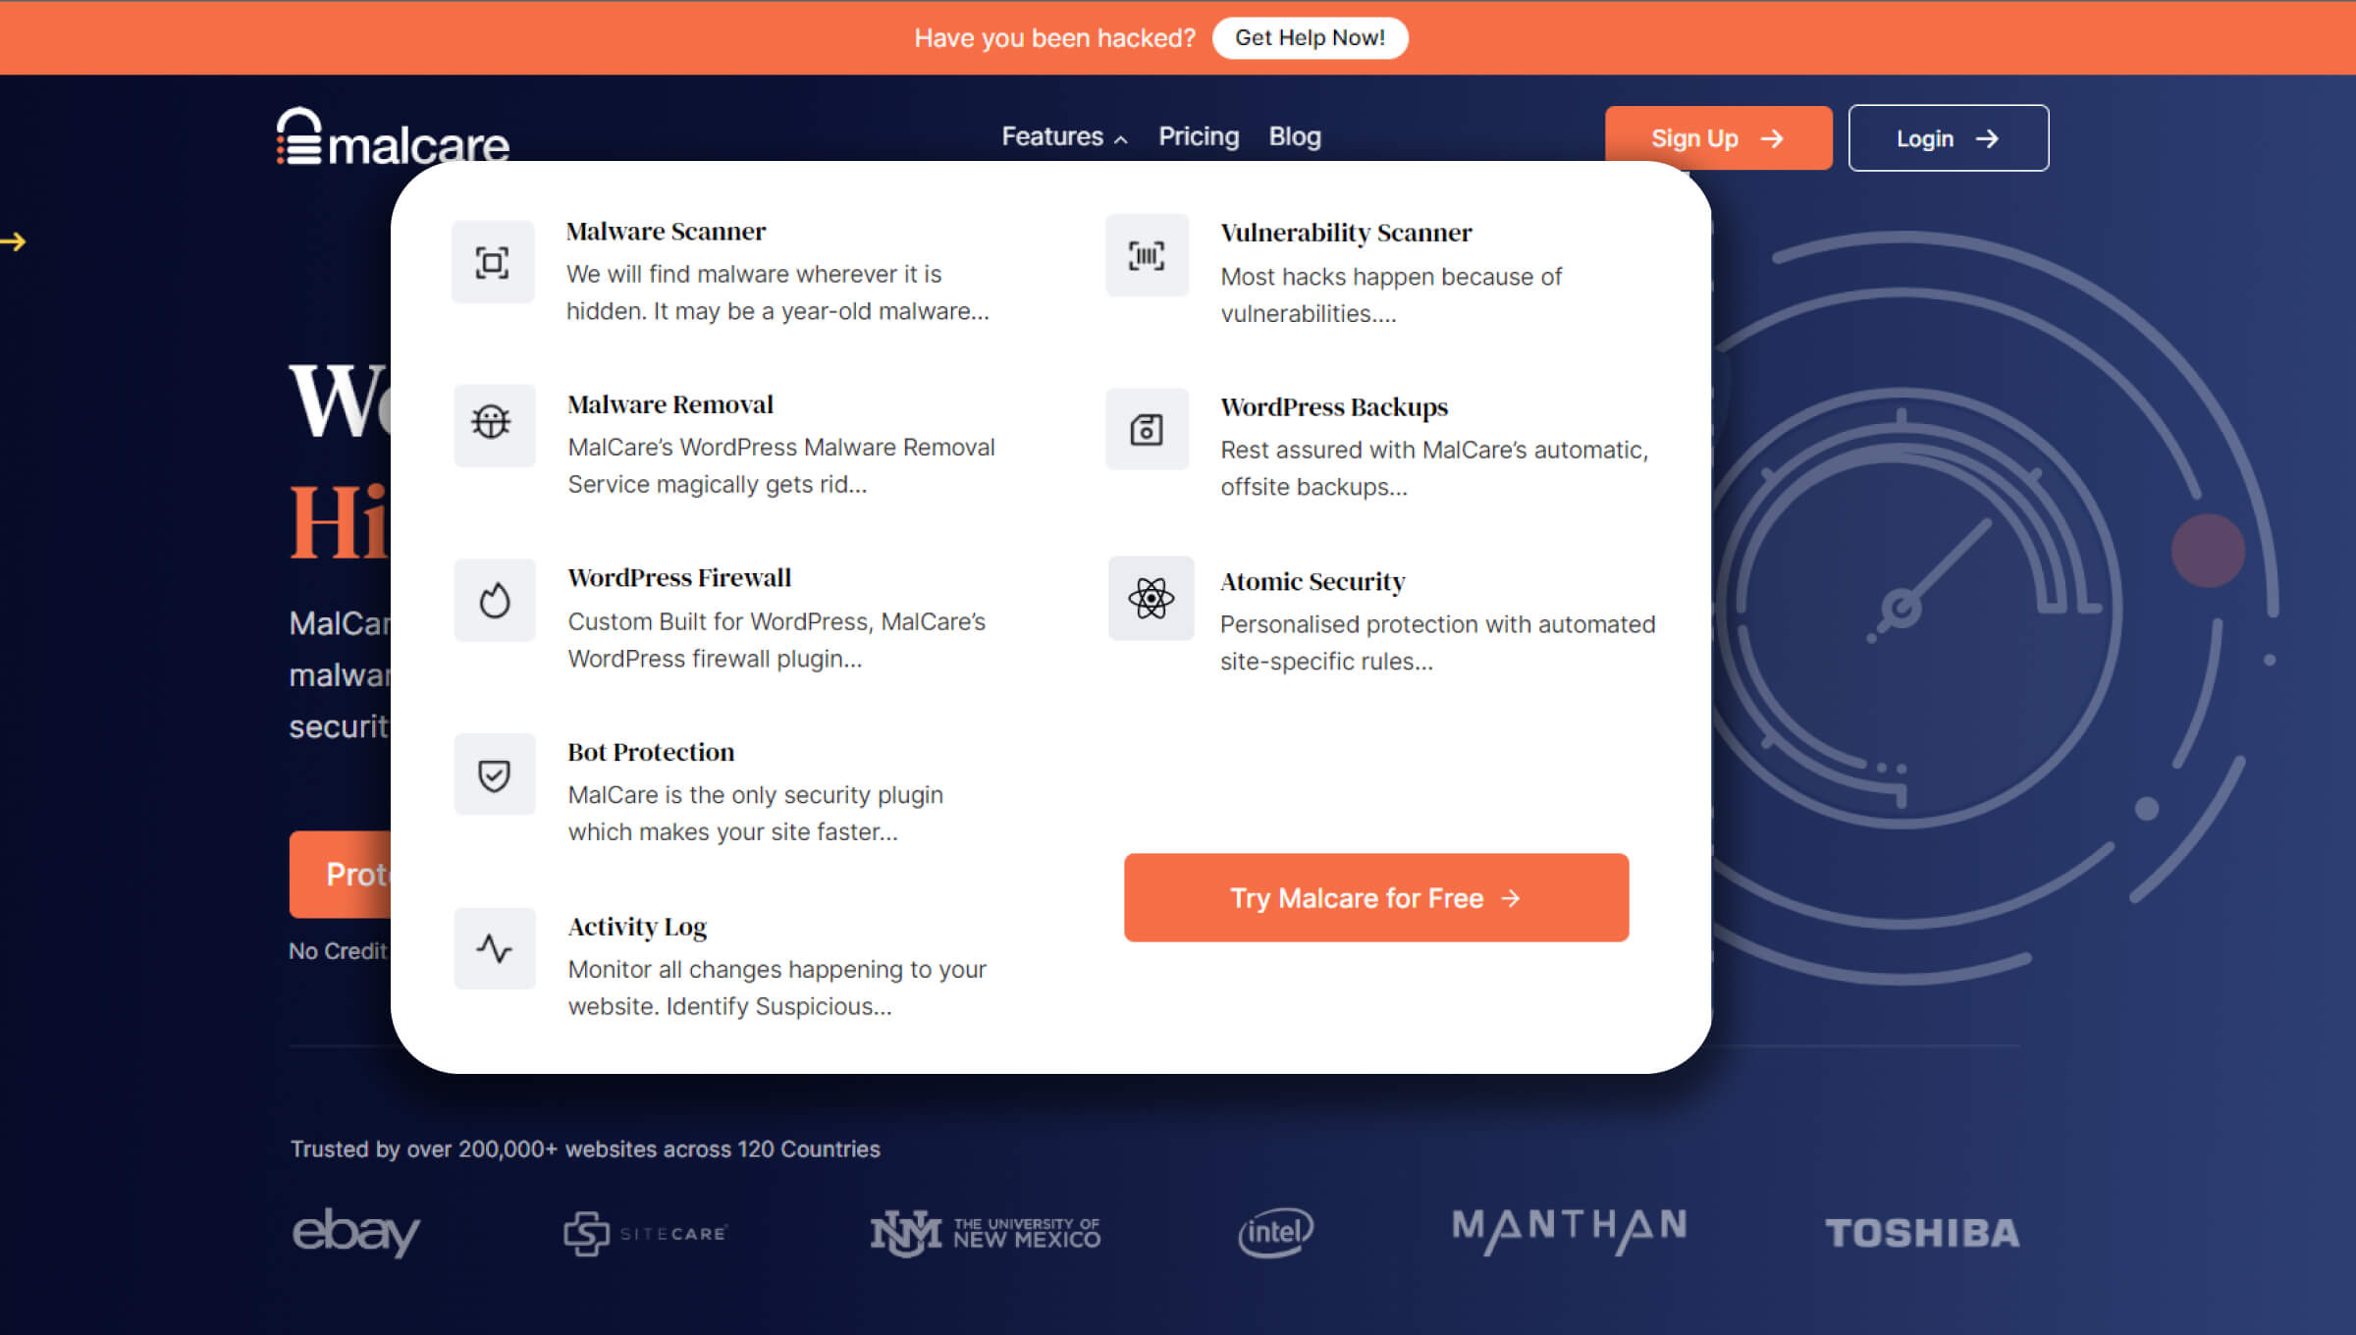
Task: Click the Malware Removal bug icon
Action: pos(494,426)
